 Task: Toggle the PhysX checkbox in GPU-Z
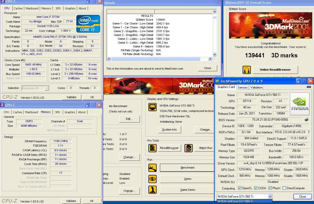[x=270, y=188]
